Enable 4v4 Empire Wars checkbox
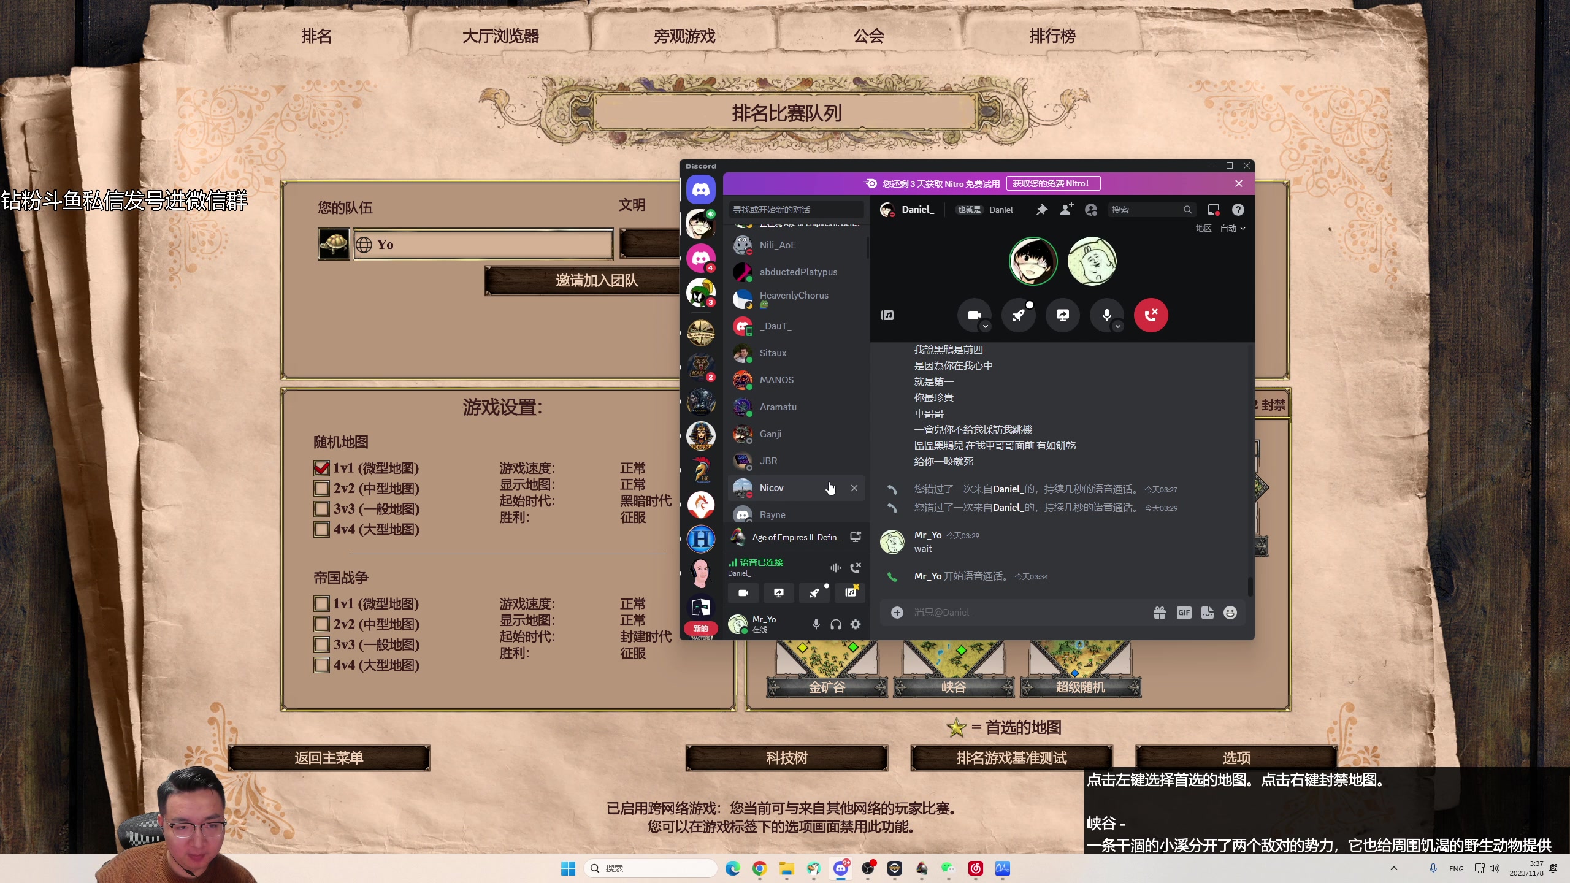 point(321,665)
